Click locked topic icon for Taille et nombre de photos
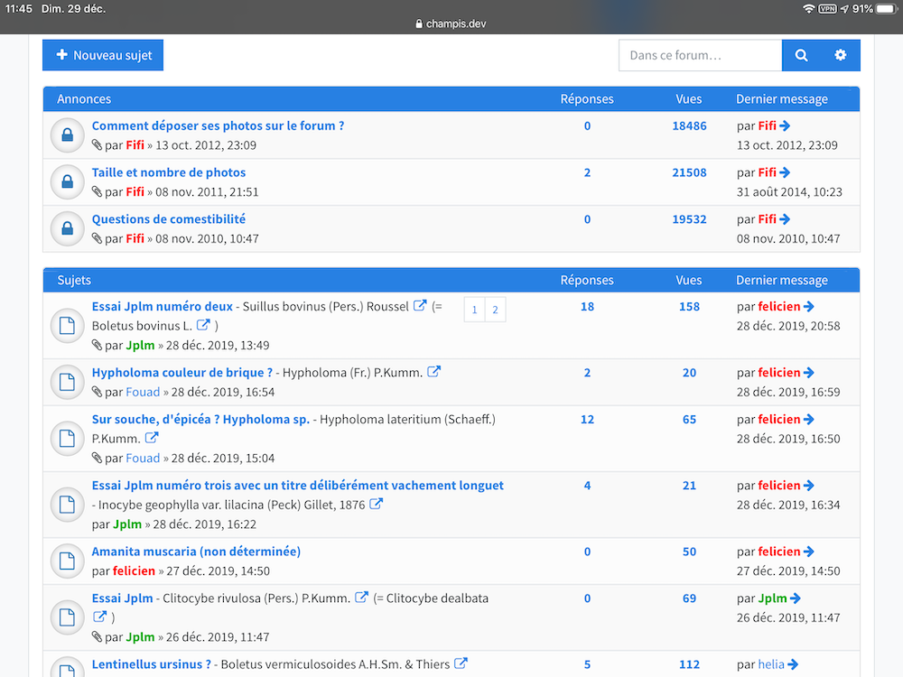Screen dimensions: 903x677 (67, 182)
